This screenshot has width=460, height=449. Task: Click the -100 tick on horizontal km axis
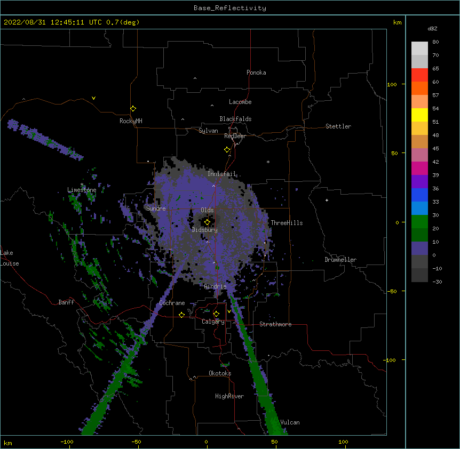[x=67, y=442]
